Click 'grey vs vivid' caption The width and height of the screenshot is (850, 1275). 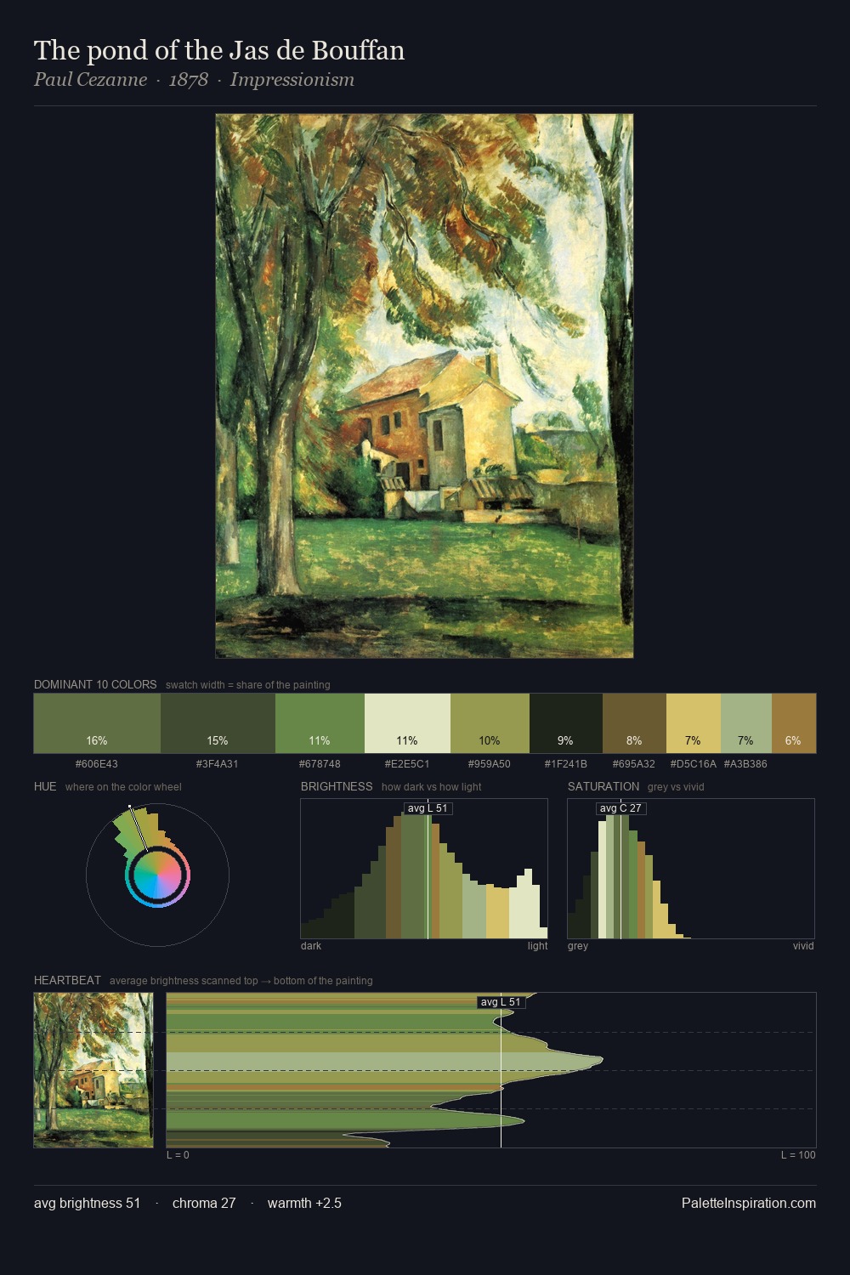(676, 787)
